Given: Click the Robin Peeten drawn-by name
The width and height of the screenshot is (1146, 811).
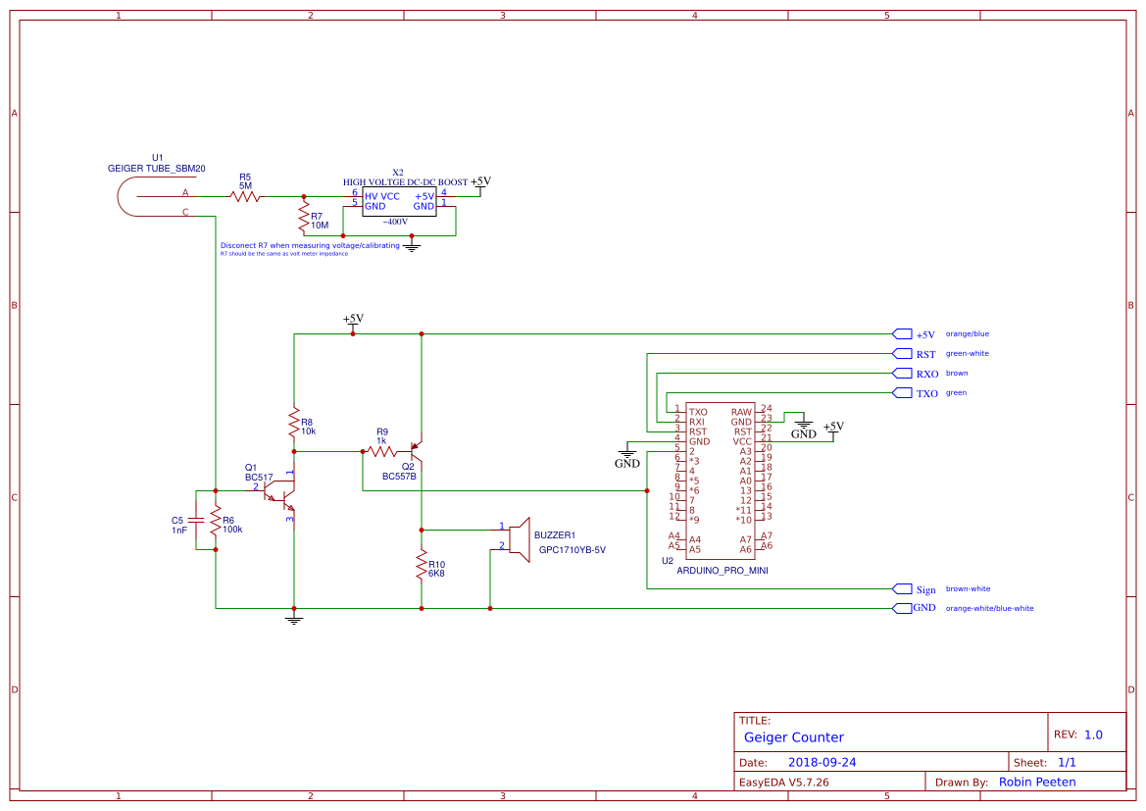Looking at the screenshot, I should (x=1037, y=782).
